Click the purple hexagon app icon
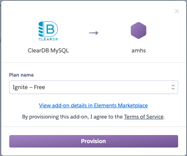Image resolution: width=187 pixels, height=156 pixels. (138, 30)
